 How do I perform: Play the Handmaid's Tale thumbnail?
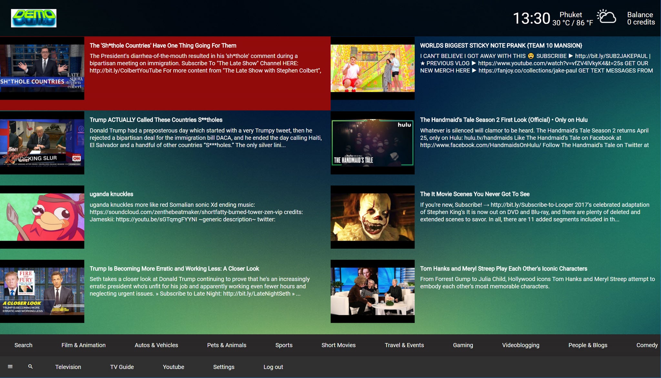tap(372, 142)
